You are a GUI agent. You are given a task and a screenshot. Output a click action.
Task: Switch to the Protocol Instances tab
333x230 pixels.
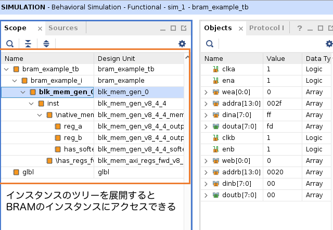tap(266, 28)
